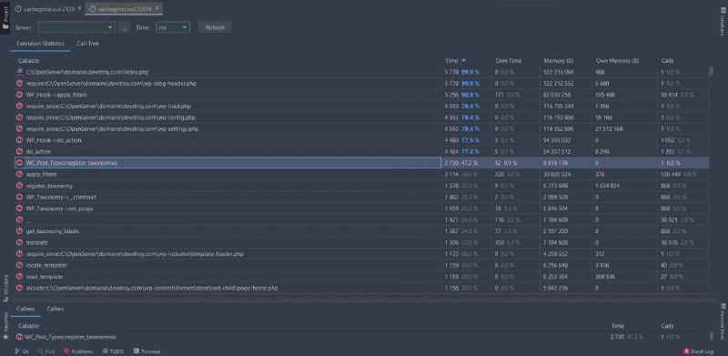The image size is (728, 356).
Task: Switch to the Callers tab
Action: [56, 309]
